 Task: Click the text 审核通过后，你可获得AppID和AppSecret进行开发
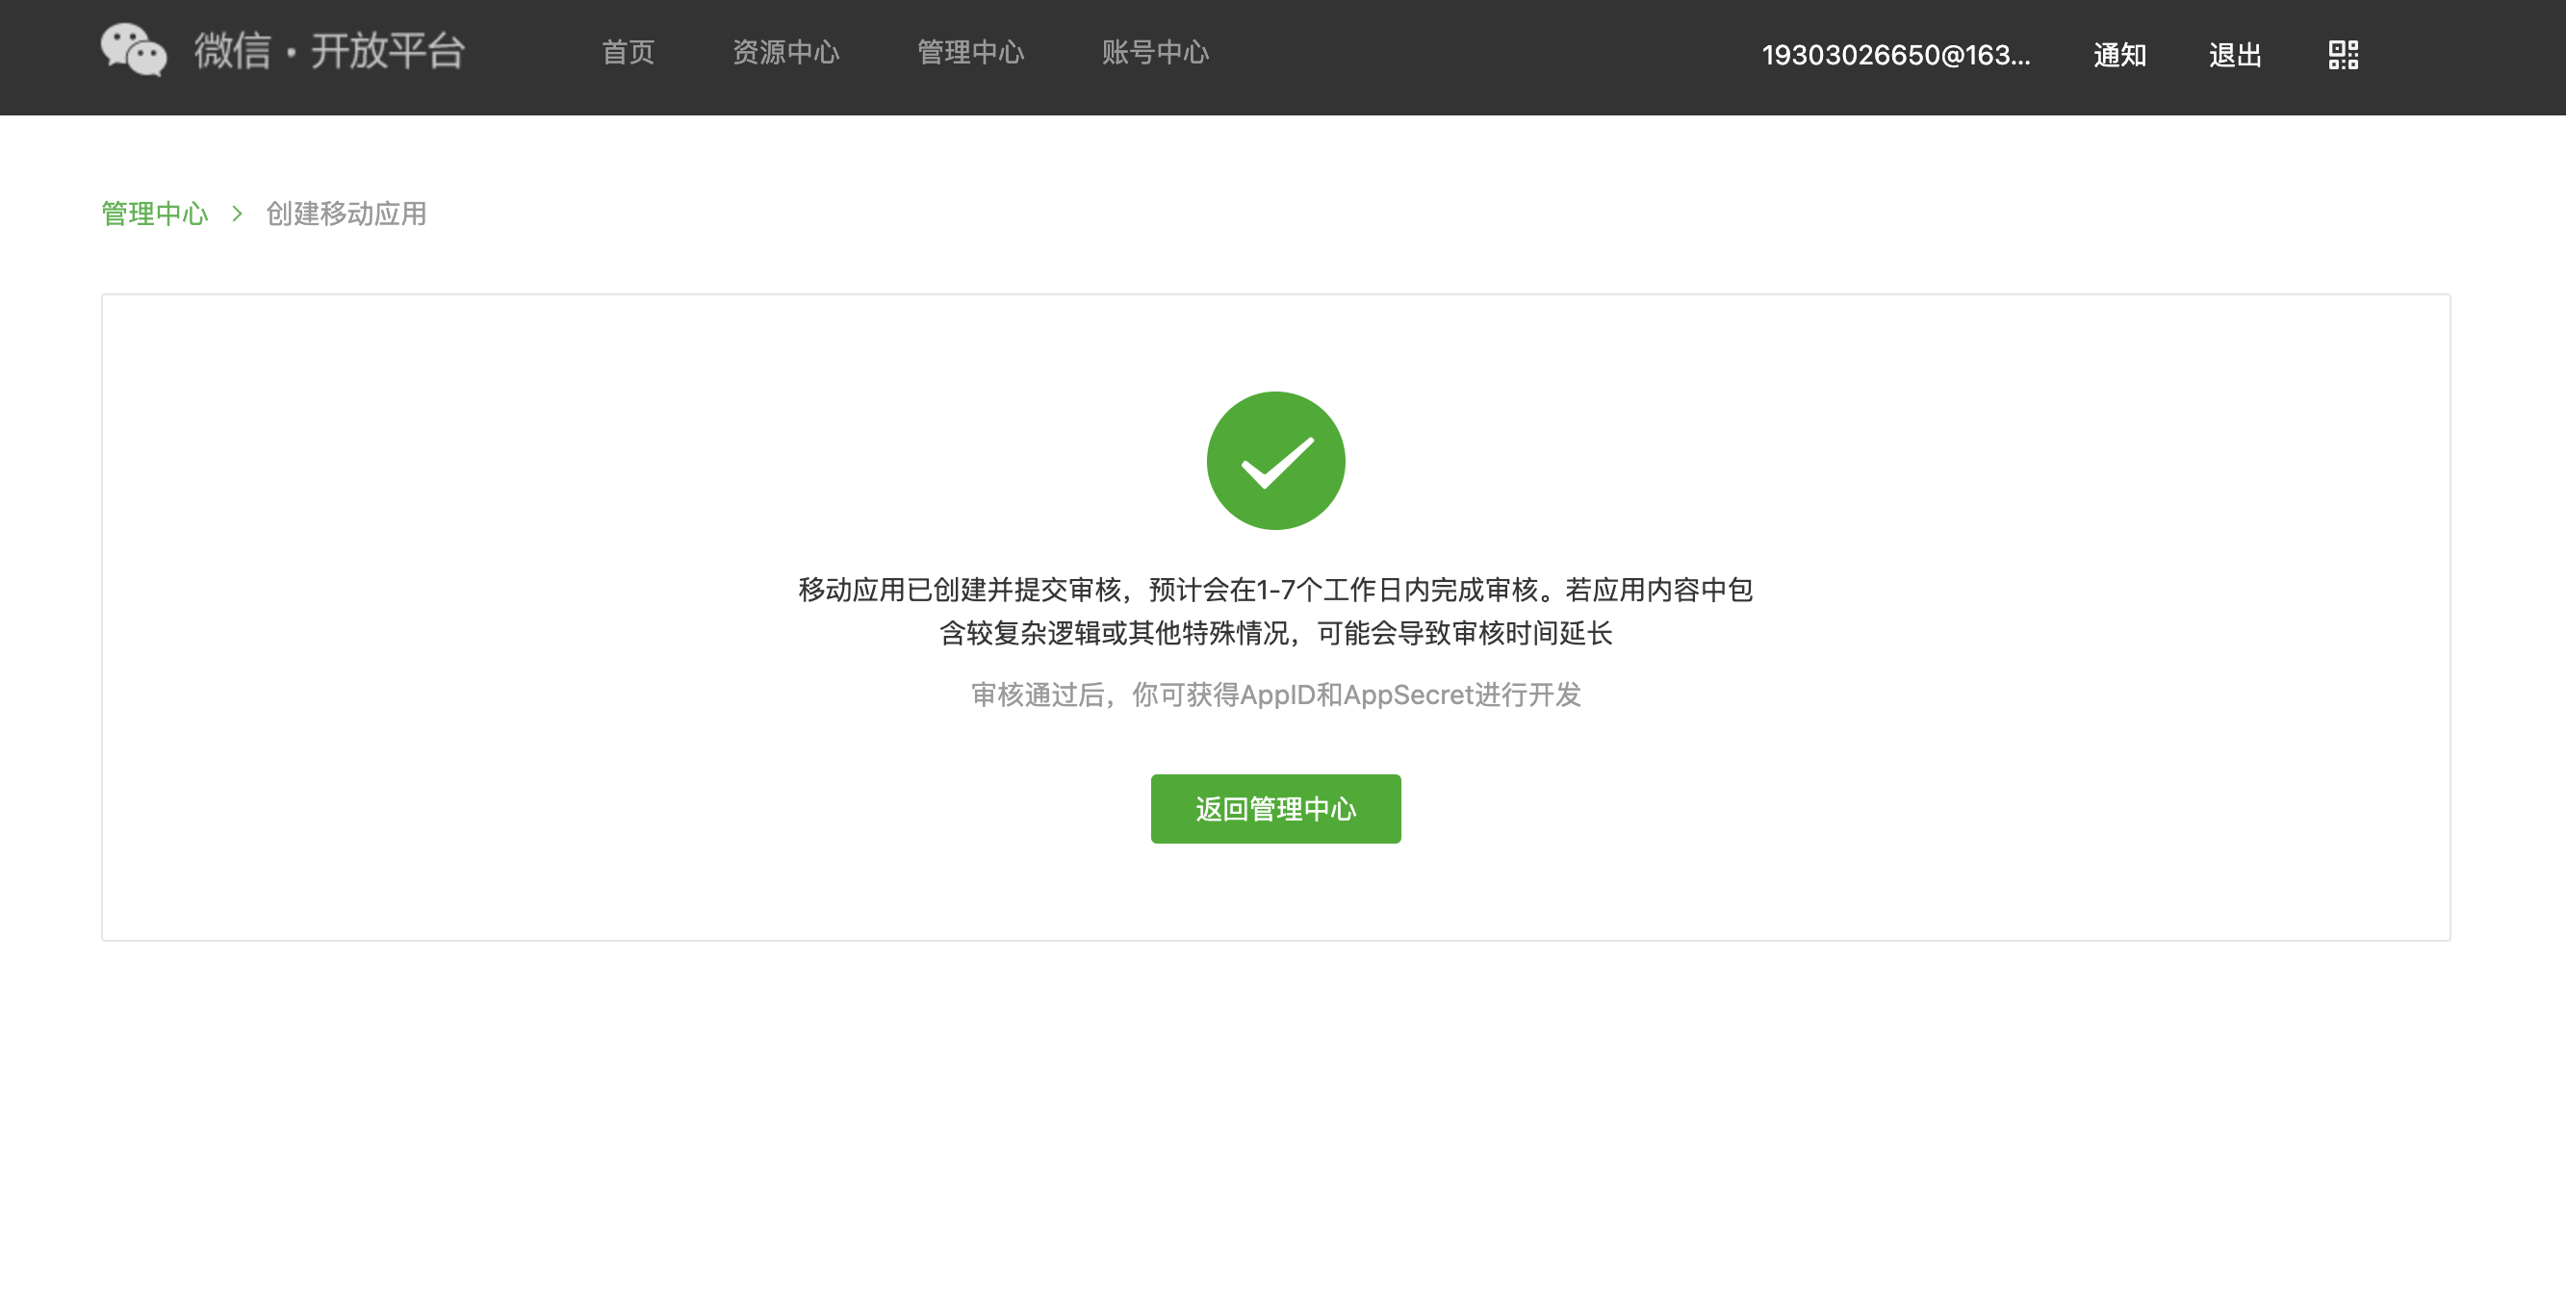tap(1276, 695)
